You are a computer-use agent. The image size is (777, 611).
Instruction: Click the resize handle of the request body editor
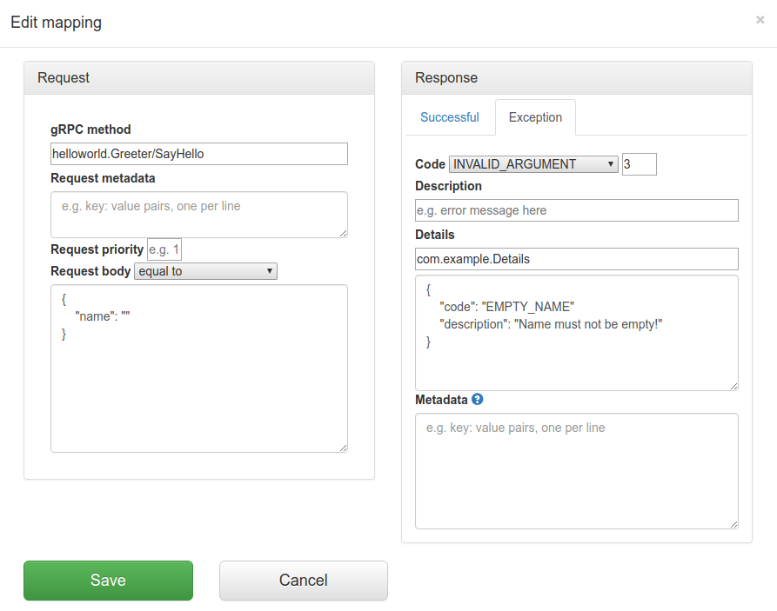(x=343, y=447)
